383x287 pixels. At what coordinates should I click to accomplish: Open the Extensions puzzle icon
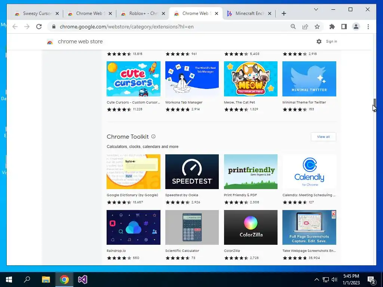pos(332,27)
